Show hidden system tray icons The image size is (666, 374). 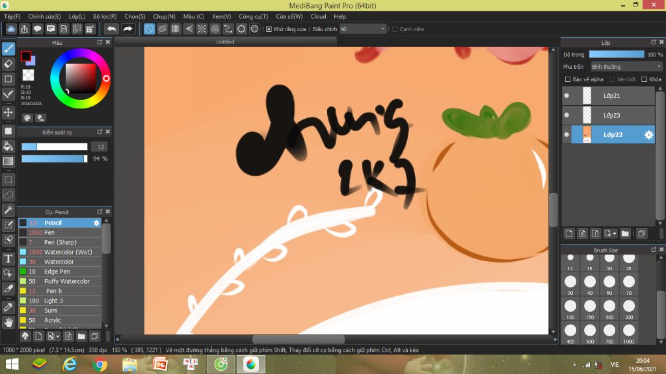point(574,365)
